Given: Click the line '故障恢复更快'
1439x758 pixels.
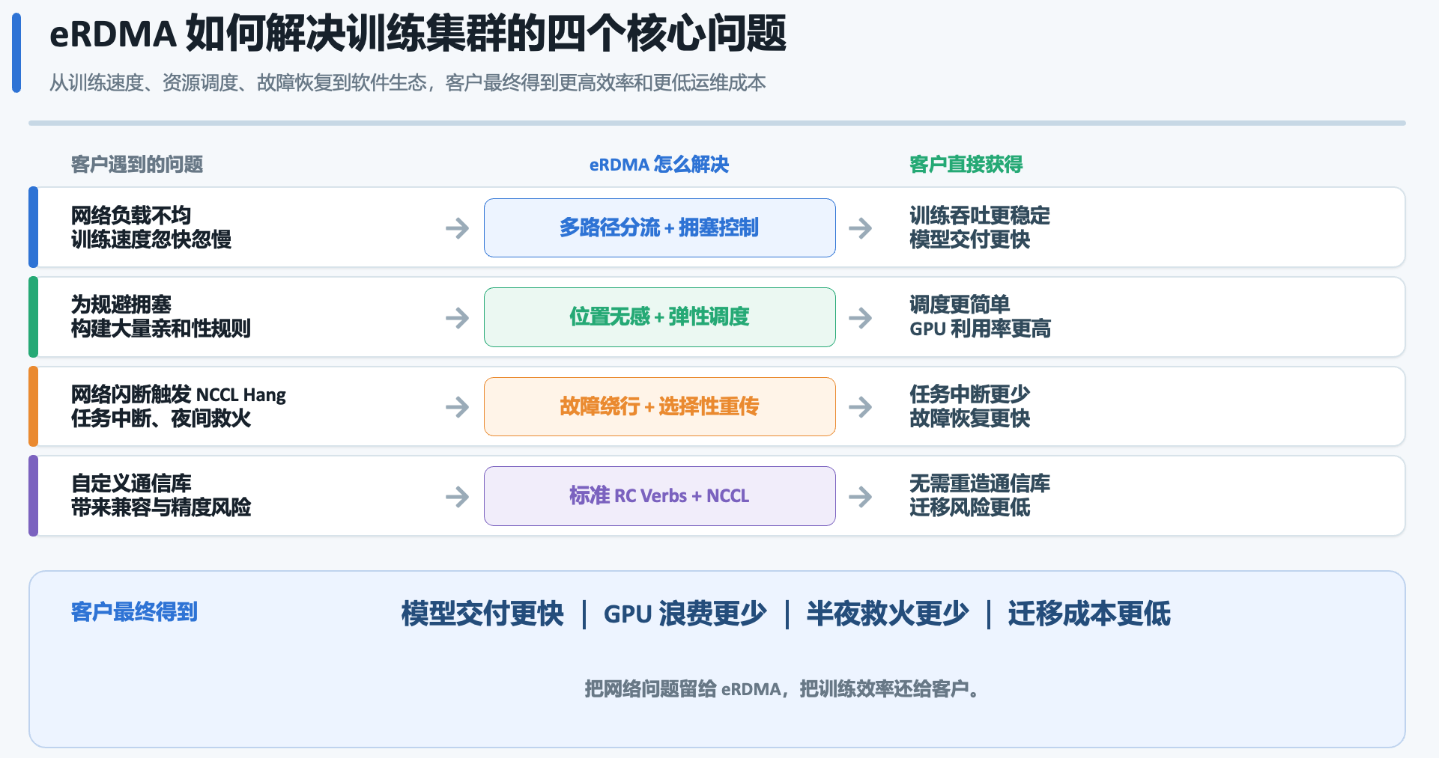Looking at the screenshot, I should (x=970, y=418).
